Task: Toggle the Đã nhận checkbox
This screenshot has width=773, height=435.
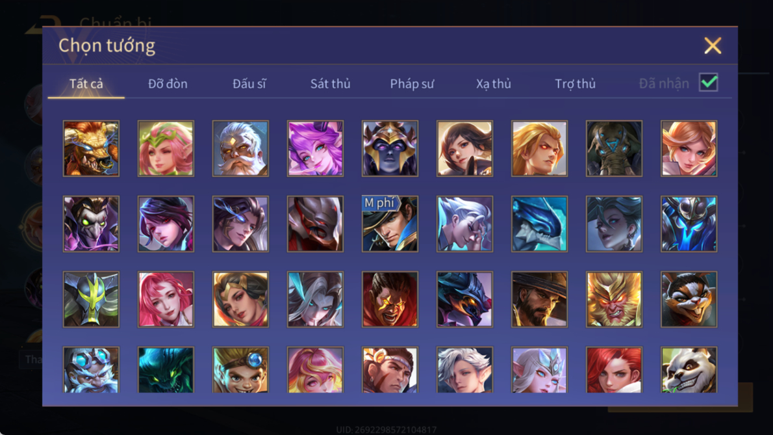Action: pyautogui.click(x=709, y=83)
